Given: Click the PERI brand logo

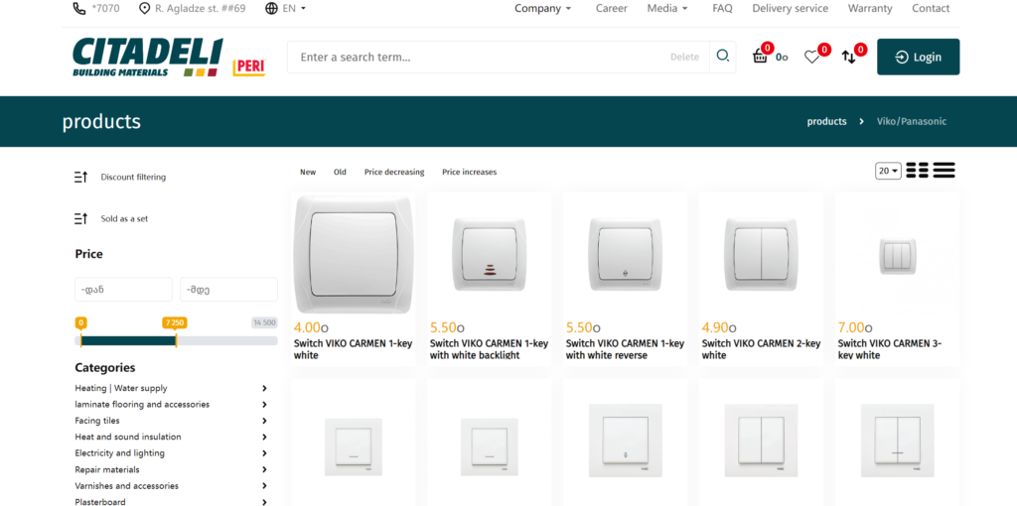Looking at the screenshot, I should point(248,67).
